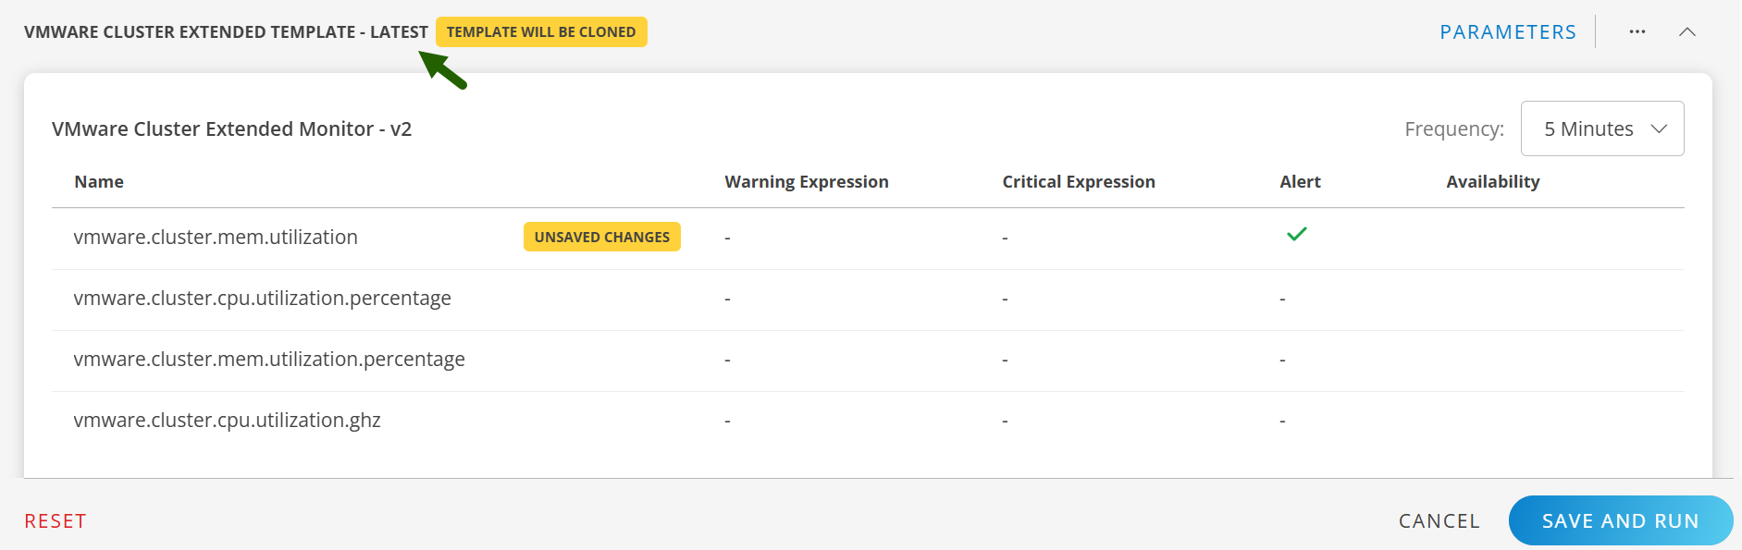Screen dimensions: 1742x550
Task: Open the three-dots more options menu
Action: (x=1637, y=31)
